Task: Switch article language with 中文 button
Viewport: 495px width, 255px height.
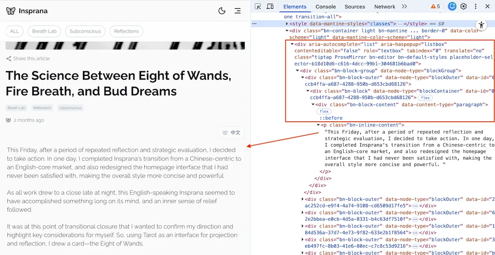Action: click(231, 133)
